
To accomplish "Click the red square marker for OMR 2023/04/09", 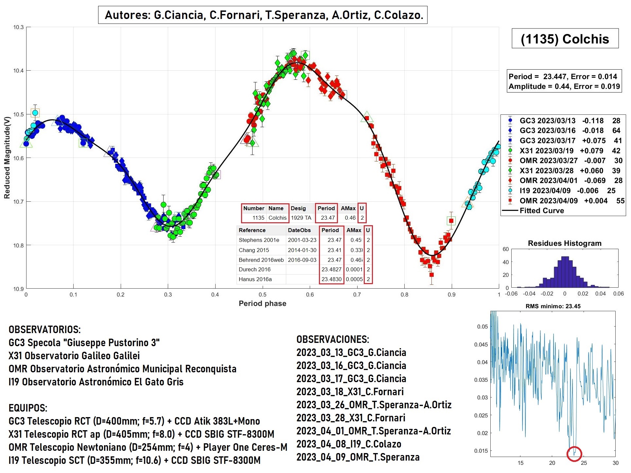I will coord(510,200).
